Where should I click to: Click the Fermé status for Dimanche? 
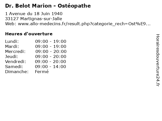42,72
